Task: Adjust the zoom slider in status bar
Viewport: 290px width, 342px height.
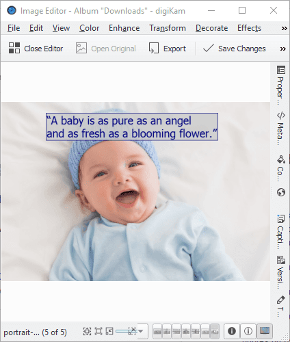Action: pos(127,331)
